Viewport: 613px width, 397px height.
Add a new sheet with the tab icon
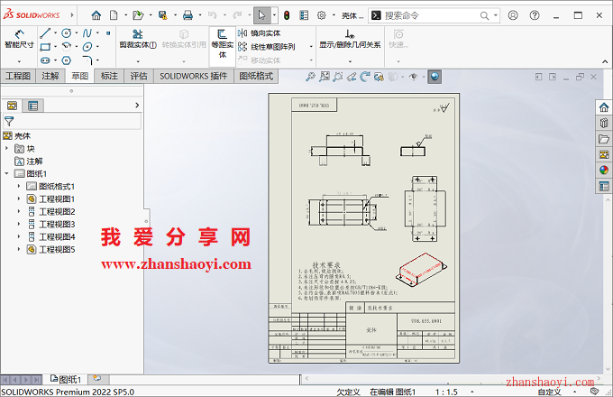[x=97, y=379]
